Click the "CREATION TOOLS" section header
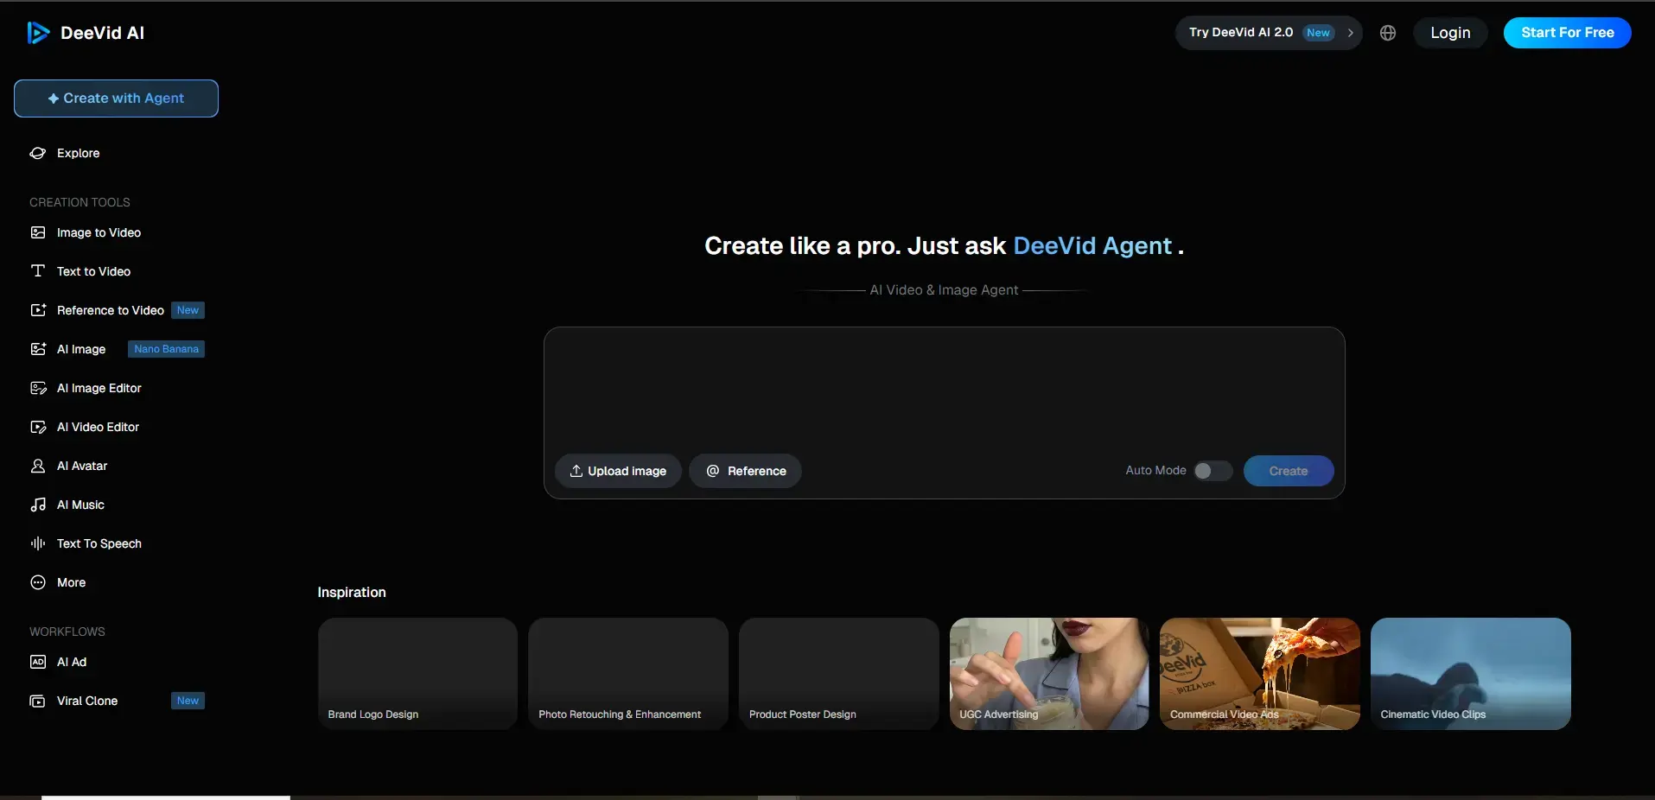Image resolution: width=1655 pixels, height=800 pixels. point(80,202)
